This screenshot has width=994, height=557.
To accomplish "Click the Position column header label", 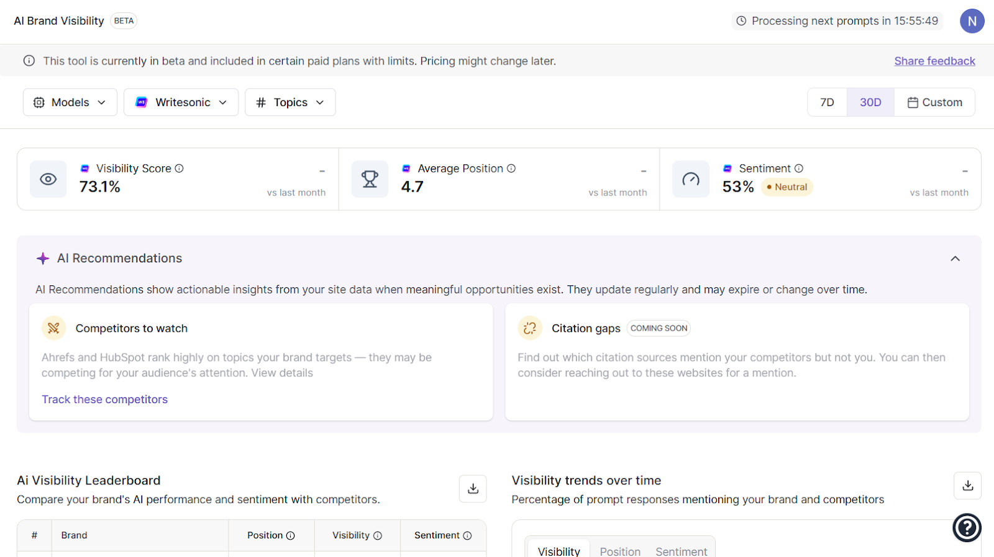I will pyautogui.click(x=265, y=535).
